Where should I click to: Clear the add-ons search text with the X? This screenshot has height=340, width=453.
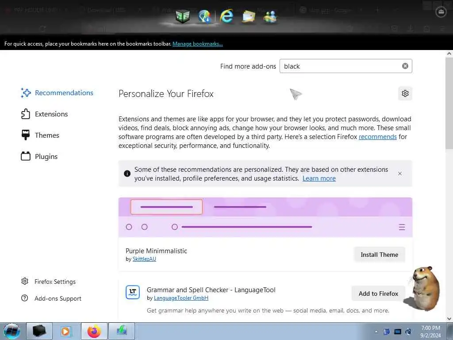click(405, 66)
